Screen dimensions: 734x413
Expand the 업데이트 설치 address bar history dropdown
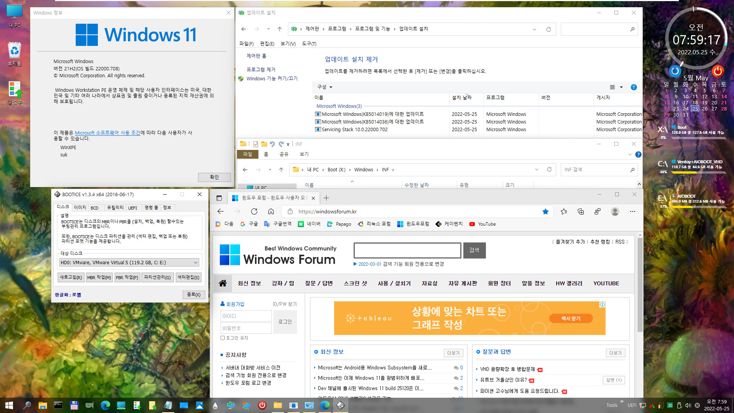point(534,29)
